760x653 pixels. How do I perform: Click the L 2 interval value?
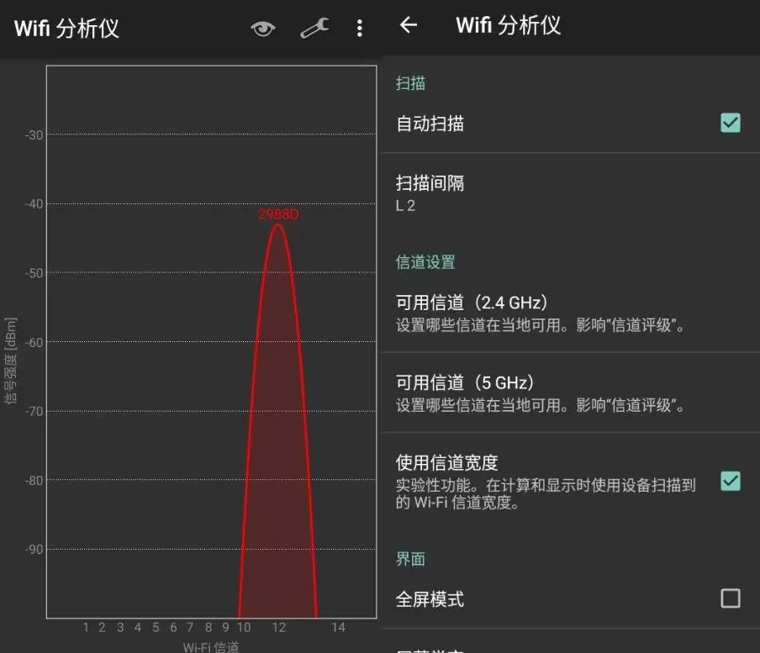(x=405, y=206)
